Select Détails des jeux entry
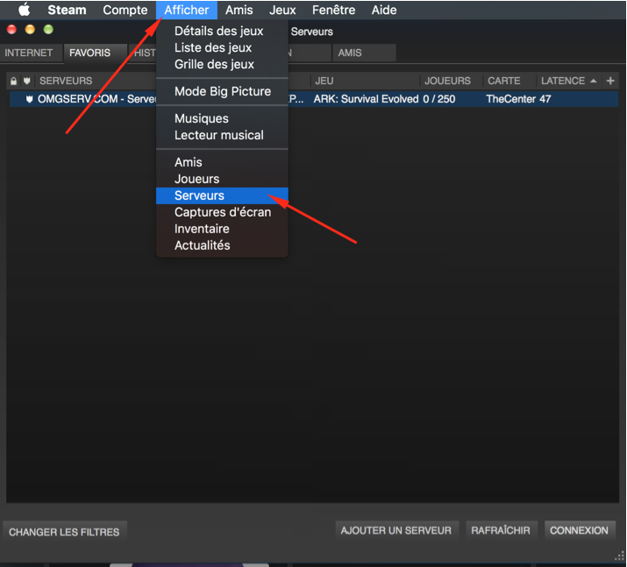The width and height of the screenshot is (627, 567). pyautogui.click(x=222, y=32)
